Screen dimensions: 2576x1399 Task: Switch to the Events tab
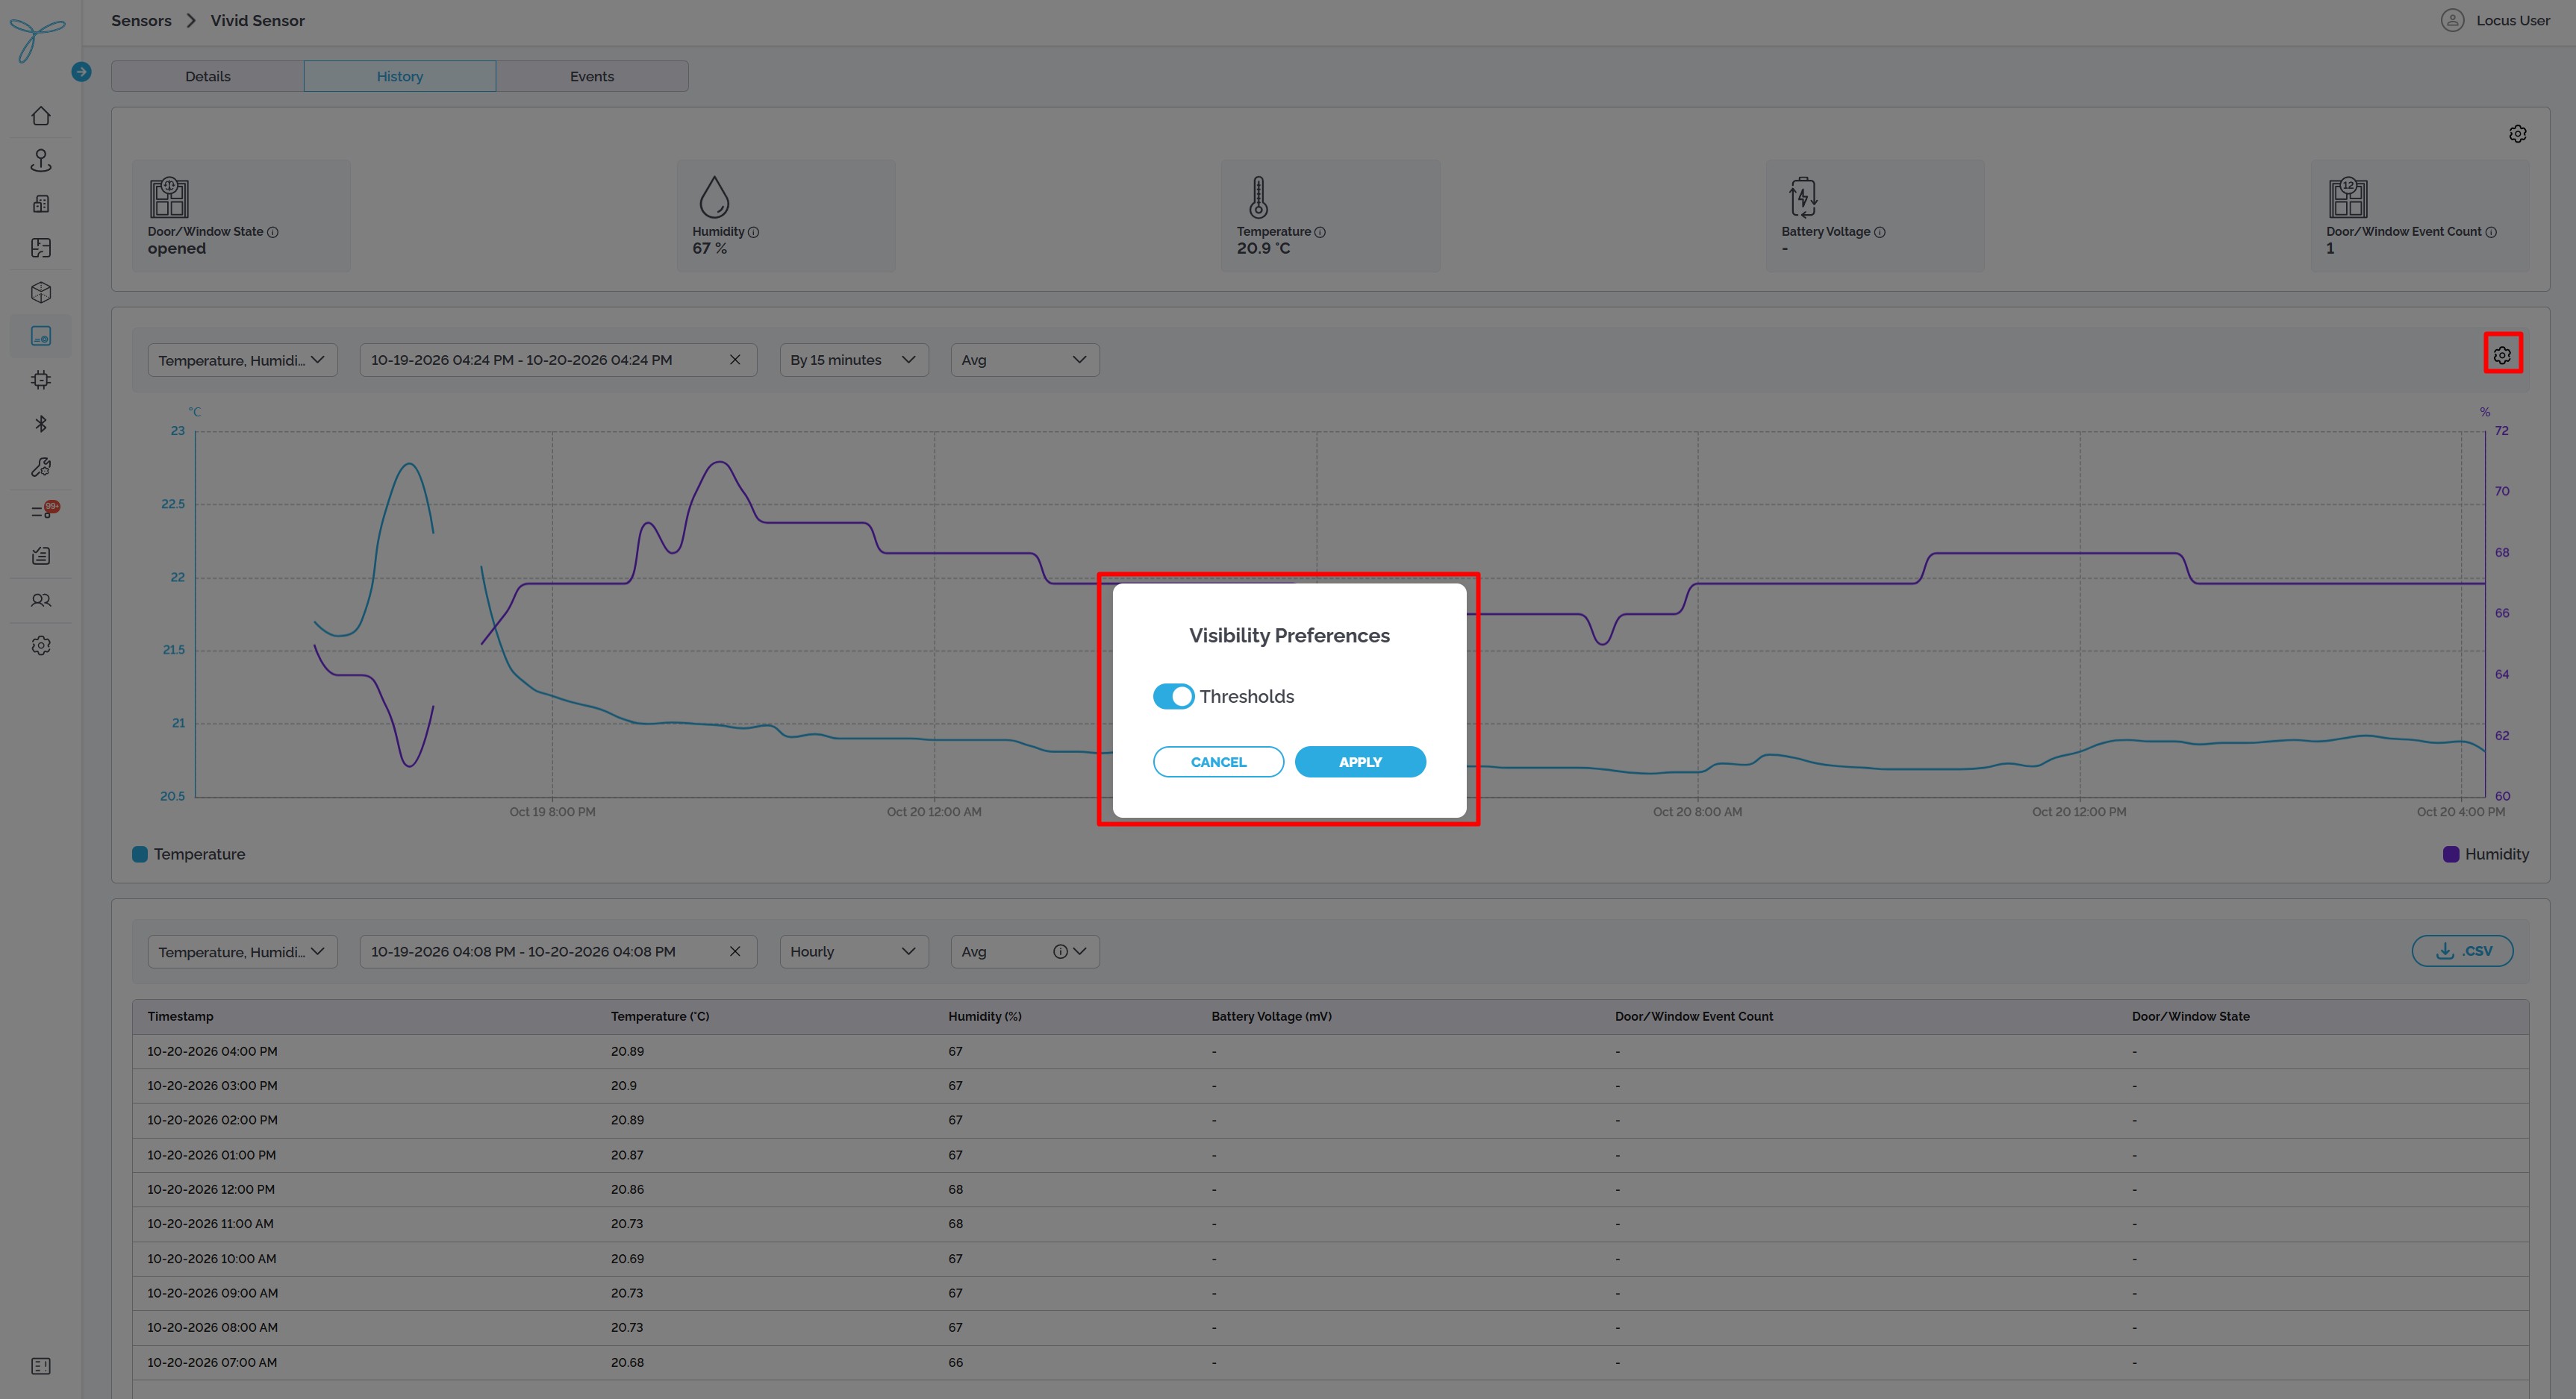pyautogui.click(x=592, y=76)
